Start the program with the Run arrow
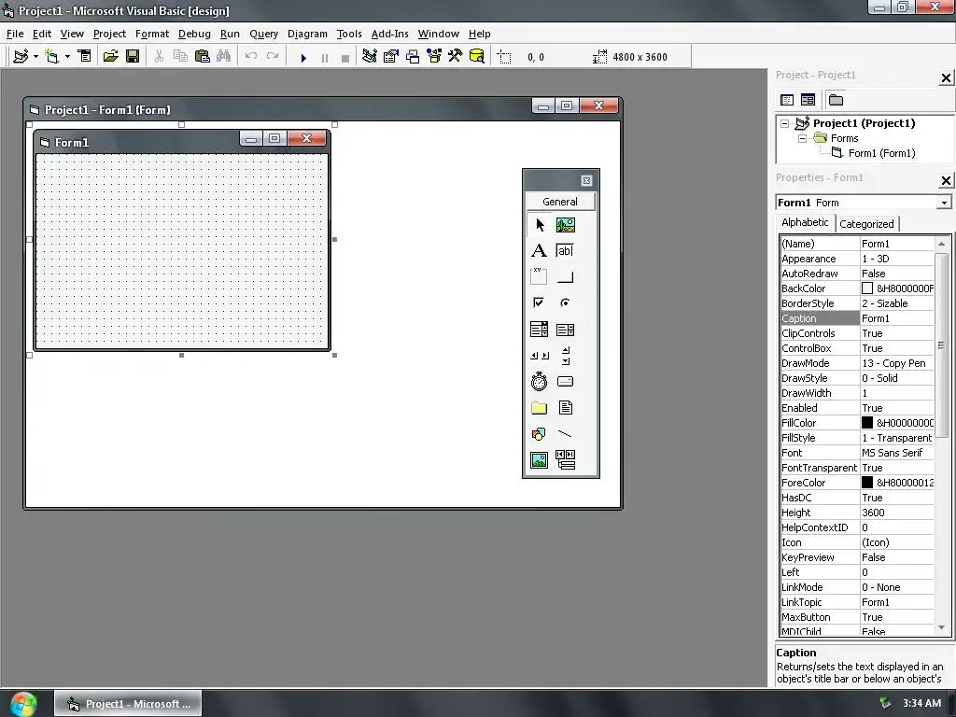Viewport: 956px width, 717px height. [303, 58]
